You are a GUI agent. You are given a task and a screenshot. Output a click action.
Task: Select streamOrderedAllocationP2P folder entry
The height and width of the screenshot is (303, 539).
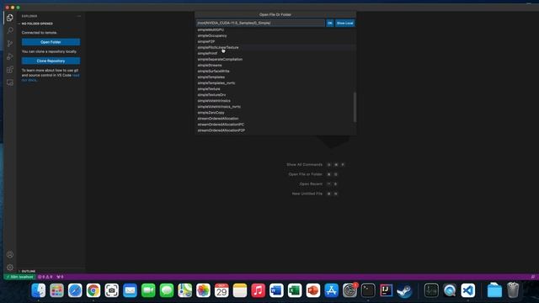[275, 130]
